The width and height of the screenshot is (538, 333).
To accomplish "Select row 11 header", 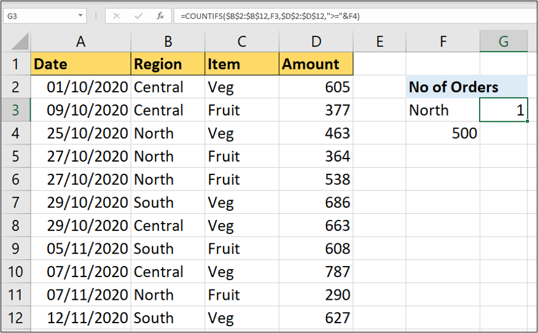I will tap(15, 294).
